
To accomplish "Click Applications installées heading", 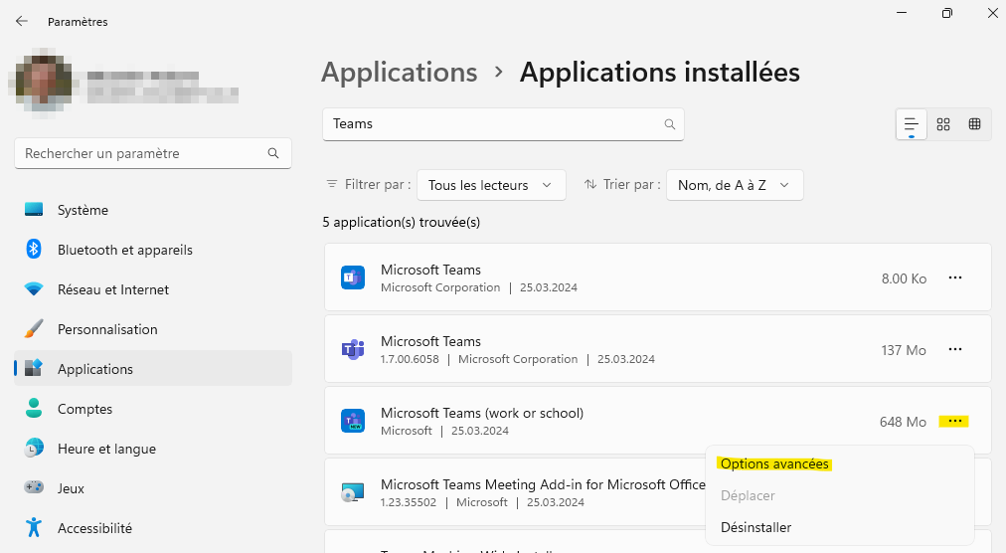I will tap(659, 72).
